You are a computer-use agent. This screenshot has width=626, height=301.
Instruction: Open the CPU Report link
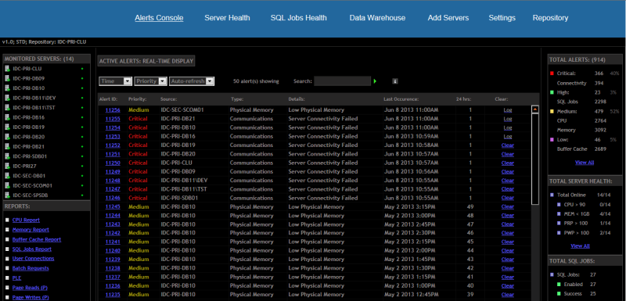point(26,220)
